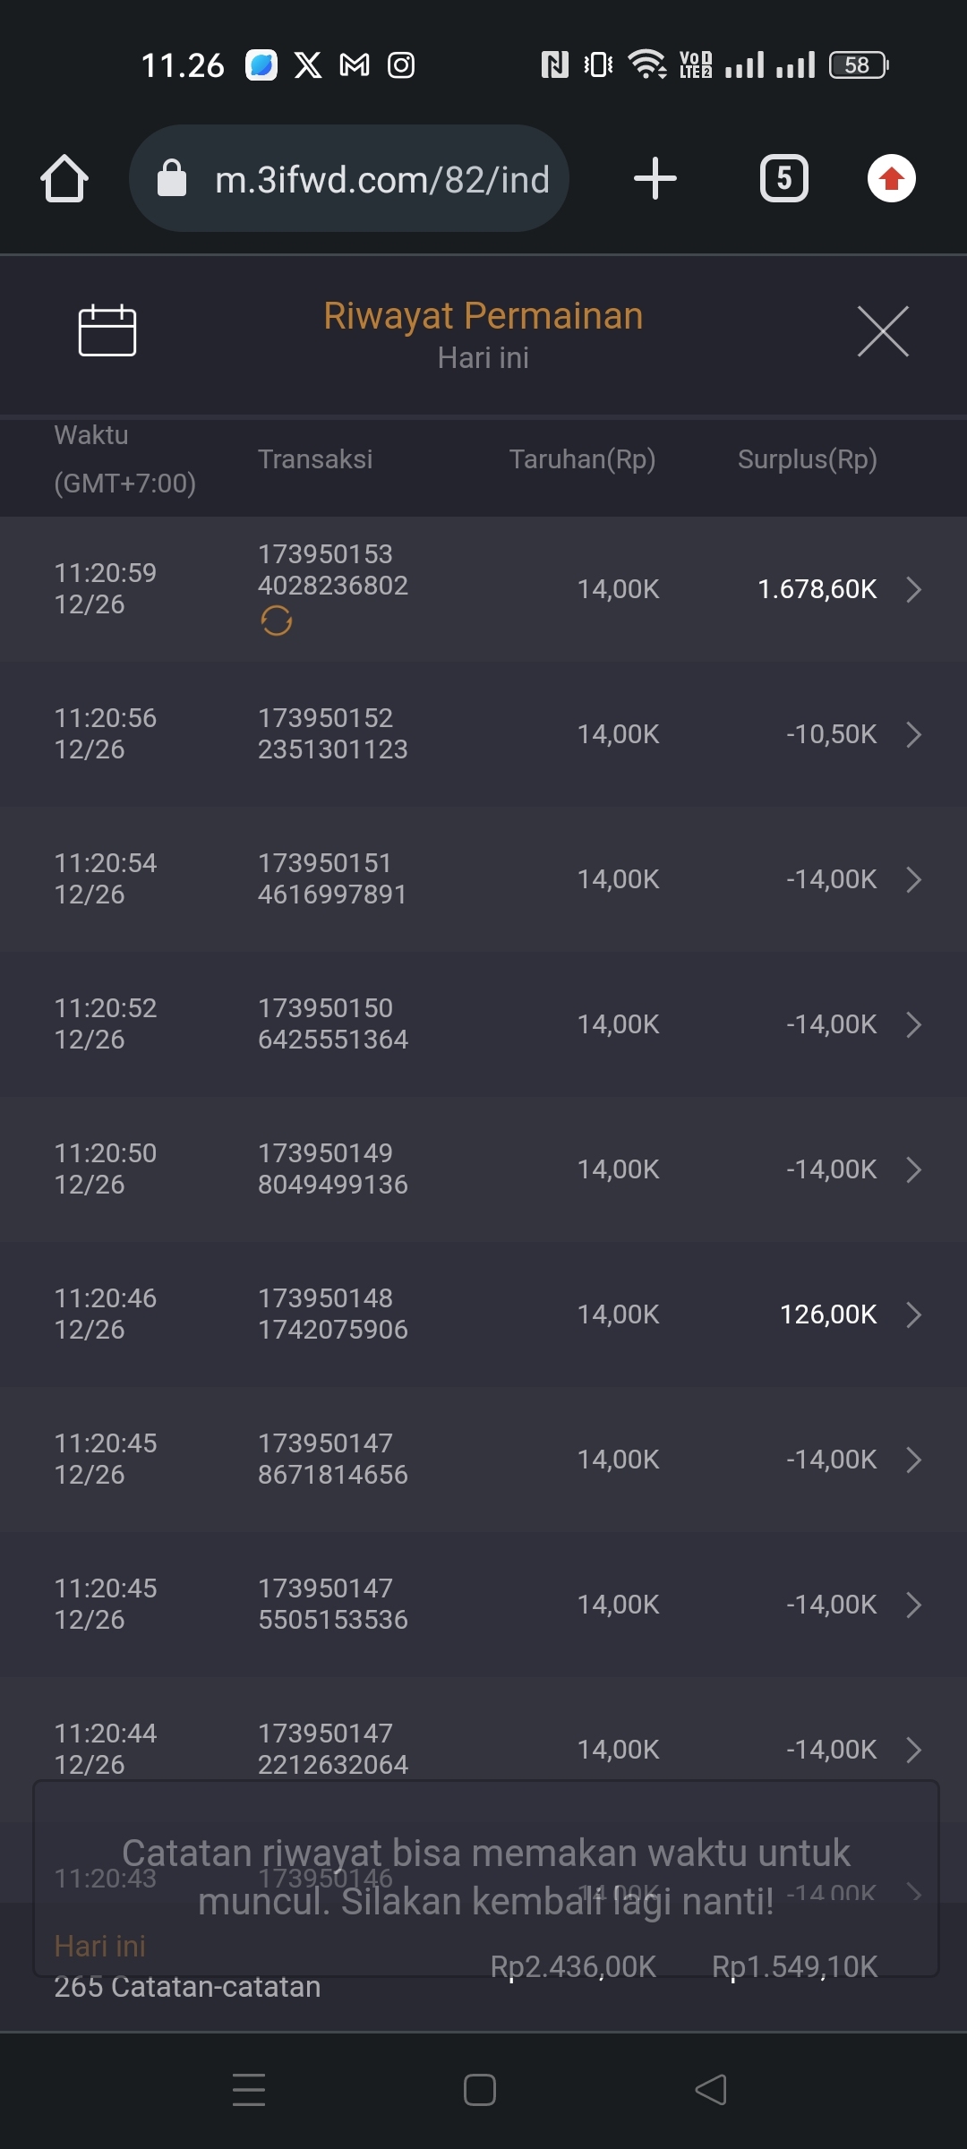Open the 11:20:52 transaction chevron
This screenshot has height=2149, width=967.
[x=913, y=1024]
